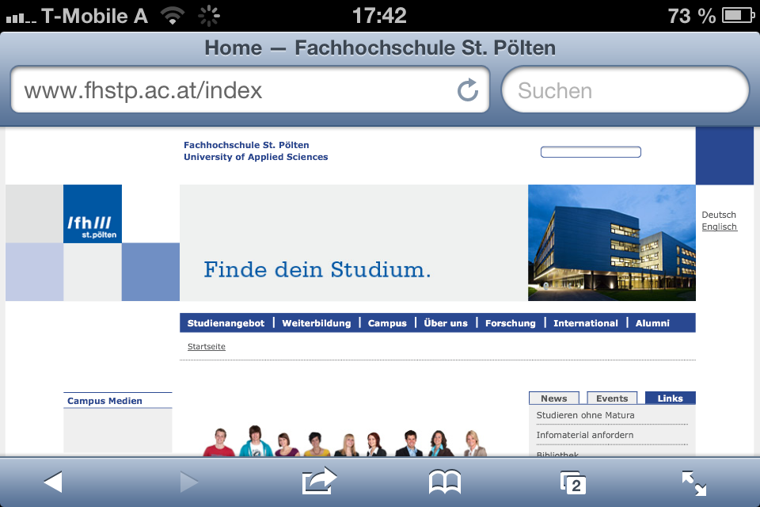Image resolution: width=760 pixels, height=507 pixels.
Task: Select the Links tab
Action: (x=671, y=398)
